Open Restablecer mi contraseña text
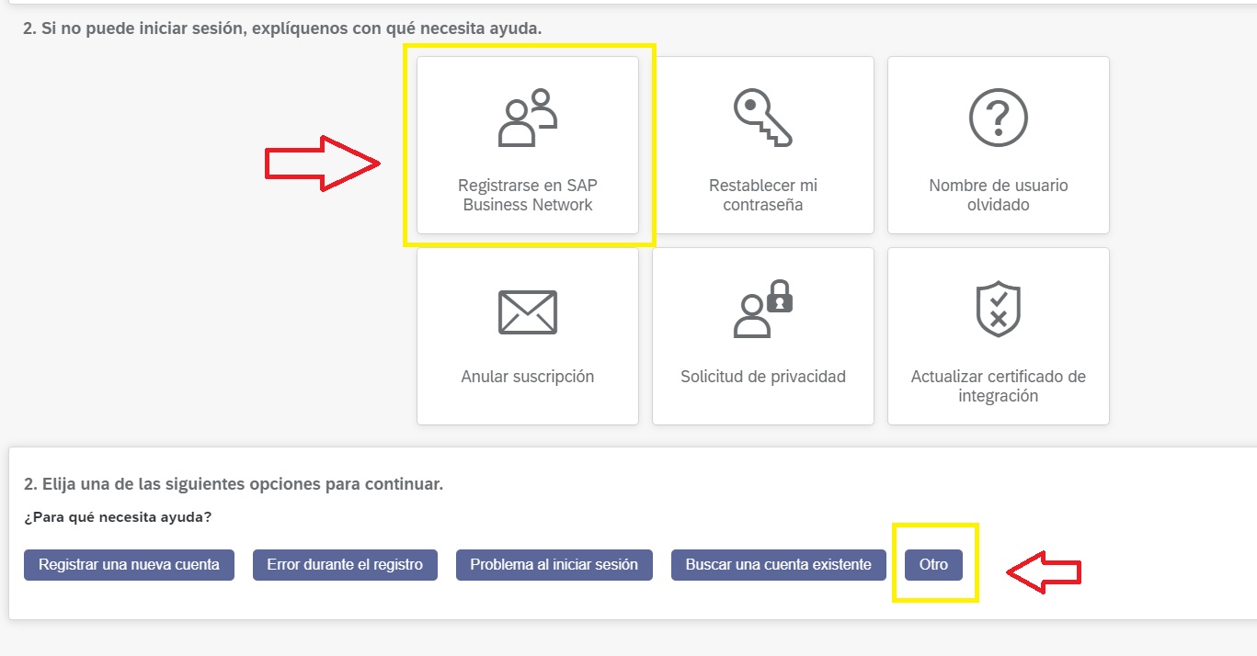 point(762,195)
